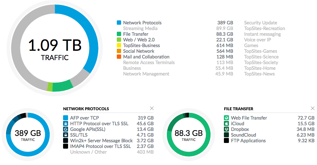Screen dimensions: 317x165
Task: Select the Mail and Collaboration category
Action: pyautogui.click(x=146, y=57)
